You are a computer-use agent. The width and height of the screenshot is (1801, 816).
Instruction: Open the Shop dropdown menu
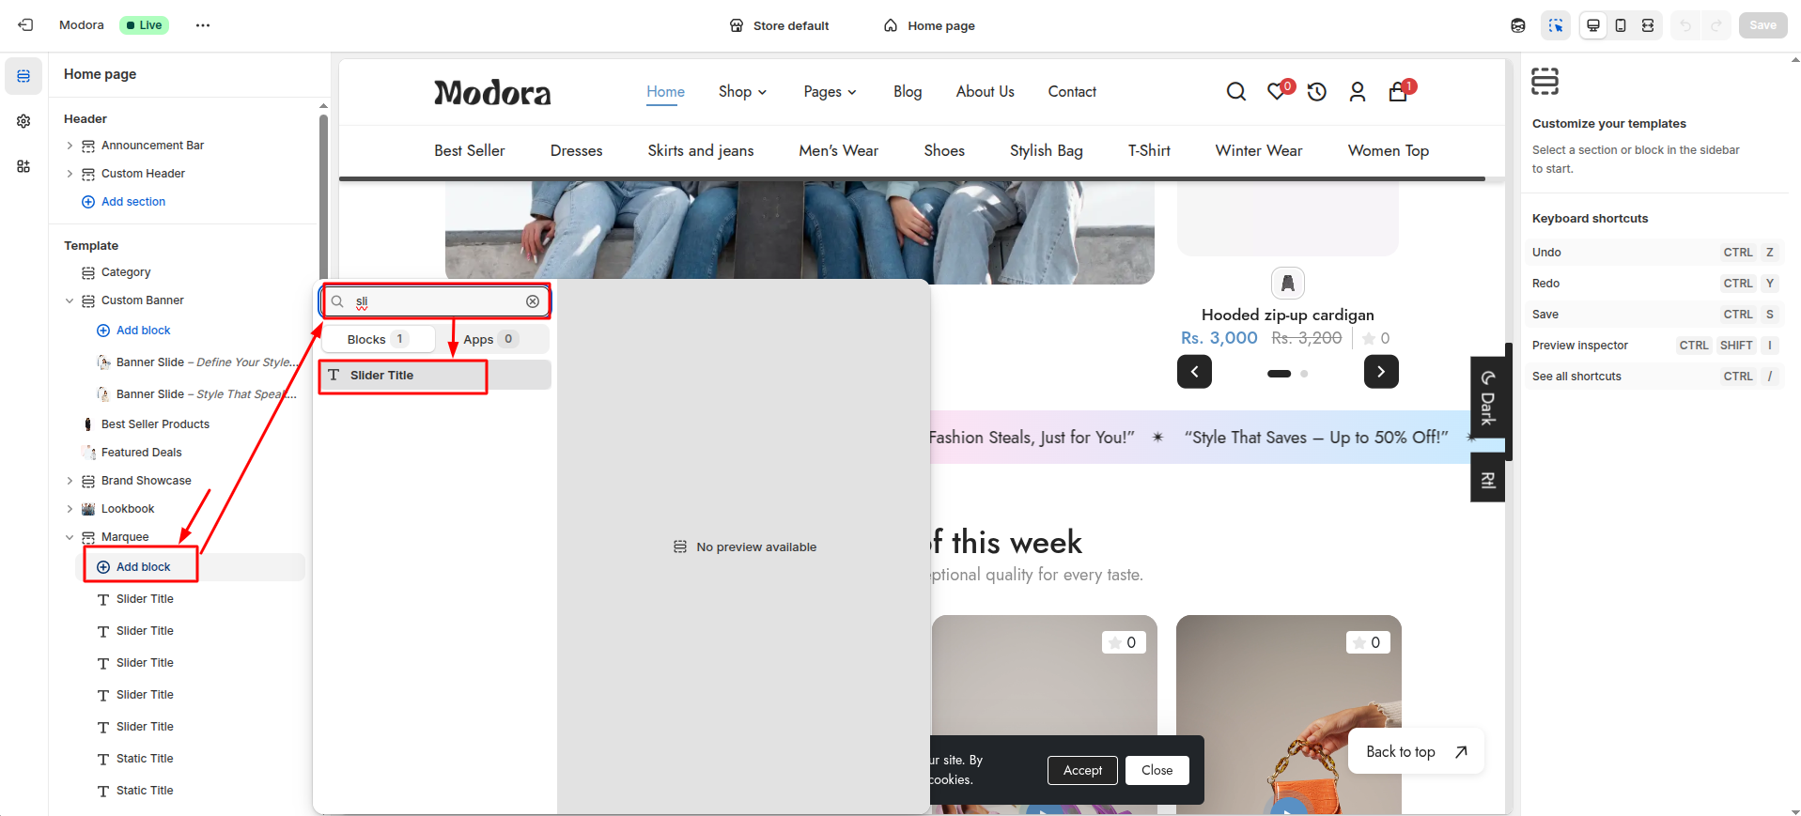coord(743,91)
